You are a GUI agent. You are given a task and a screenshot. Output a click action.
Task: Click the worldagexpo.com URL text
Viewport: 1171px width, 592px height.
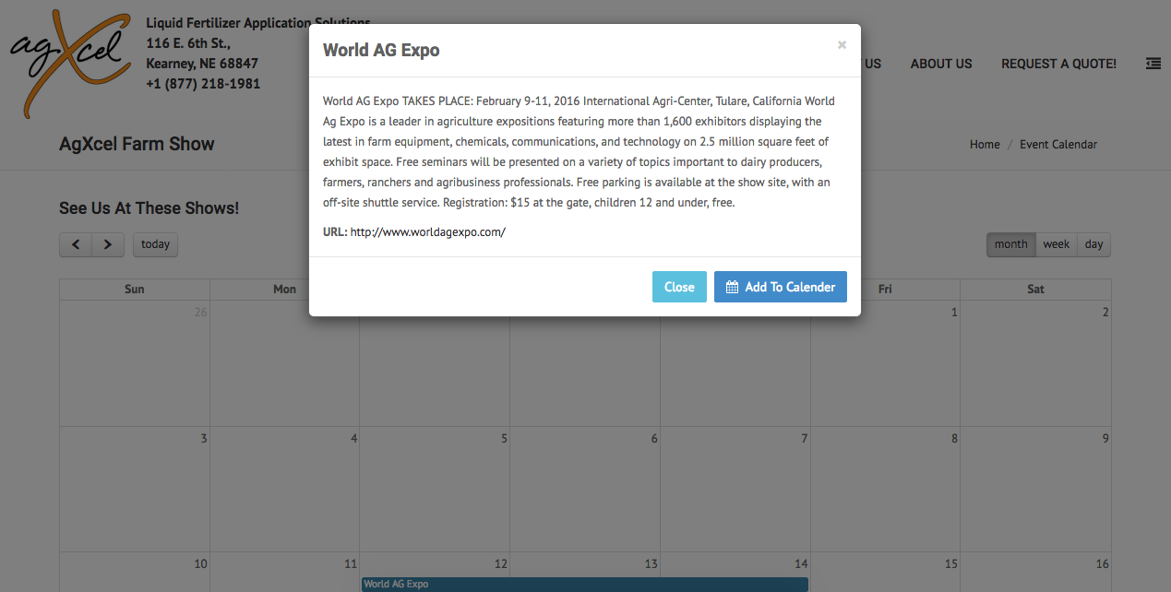coord(427,232)
